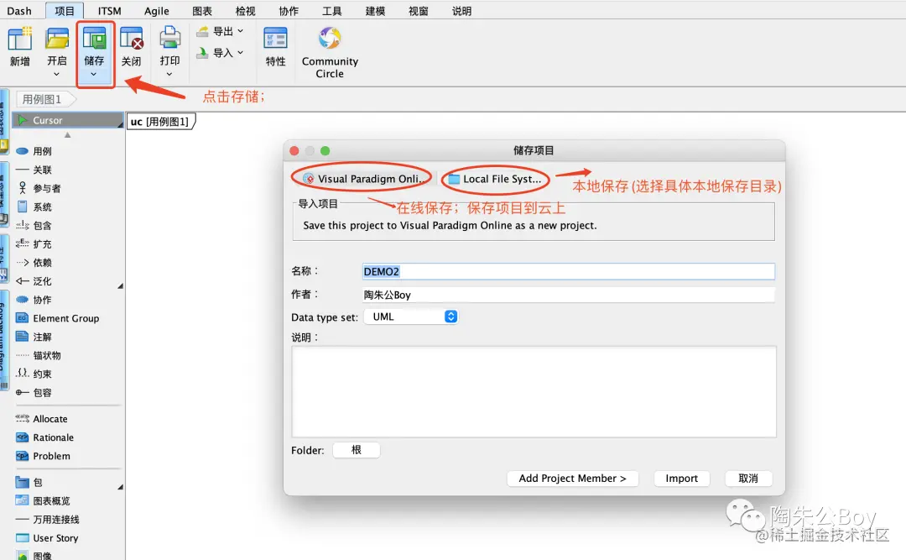Select the Cursor tool in the palette
Viewport: 906px width, 560px height.
(68, 120)
